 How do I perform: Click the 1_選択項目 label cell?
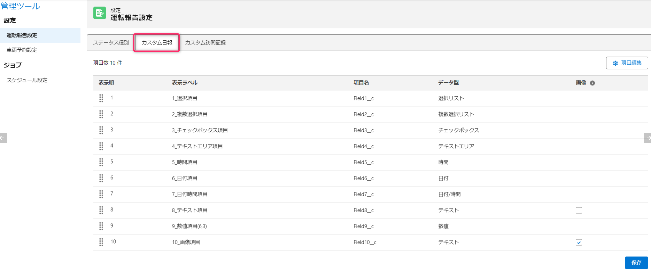point(185,98)
